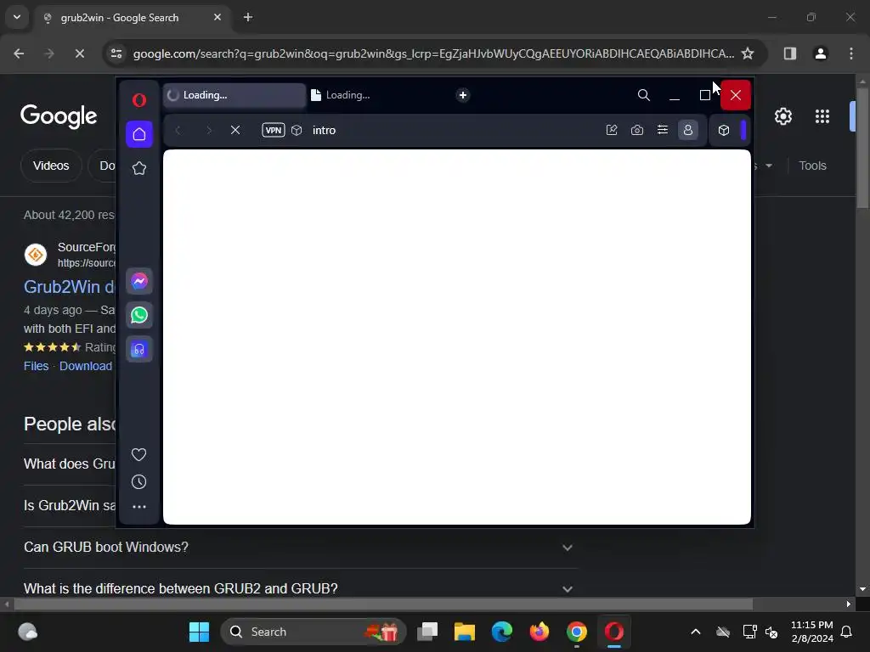Open Opera bookmarks star in sidebar
This screenshot has height=652, width=870.
point(138,168)
